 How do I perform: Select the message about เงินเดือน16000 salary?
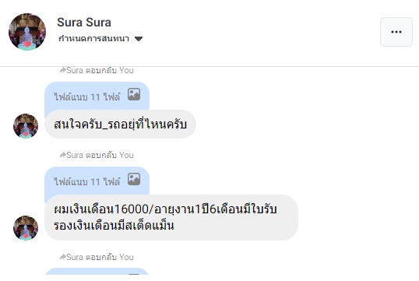pos(171,217)
